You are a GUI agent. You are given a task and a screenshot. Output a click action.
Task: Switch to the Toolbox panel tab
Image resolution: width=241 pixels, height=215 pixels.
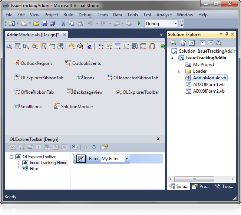[x=224, y=186]
